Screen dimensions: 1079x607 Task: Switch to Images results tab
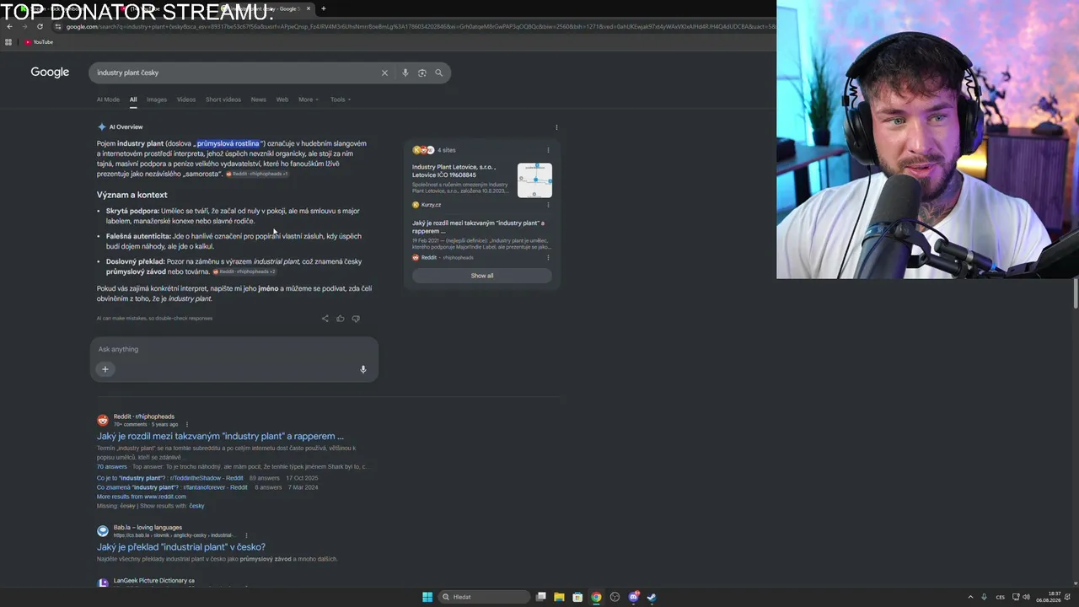[x=157, y=99]
